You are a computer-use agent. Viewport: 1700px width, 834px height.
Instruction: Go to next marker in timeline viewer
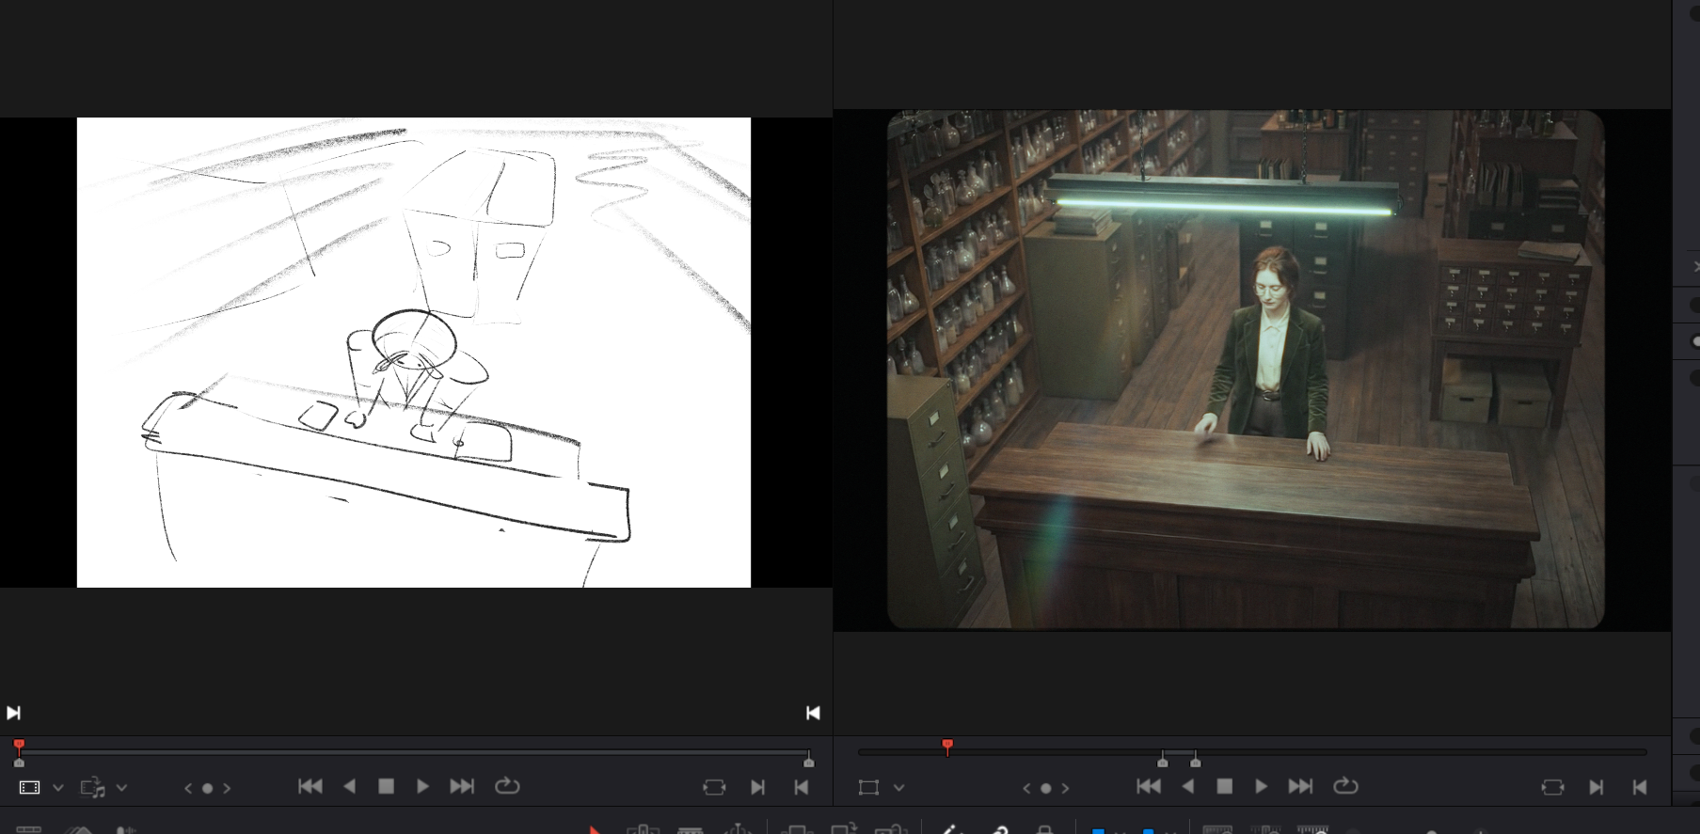(1065, 788)
